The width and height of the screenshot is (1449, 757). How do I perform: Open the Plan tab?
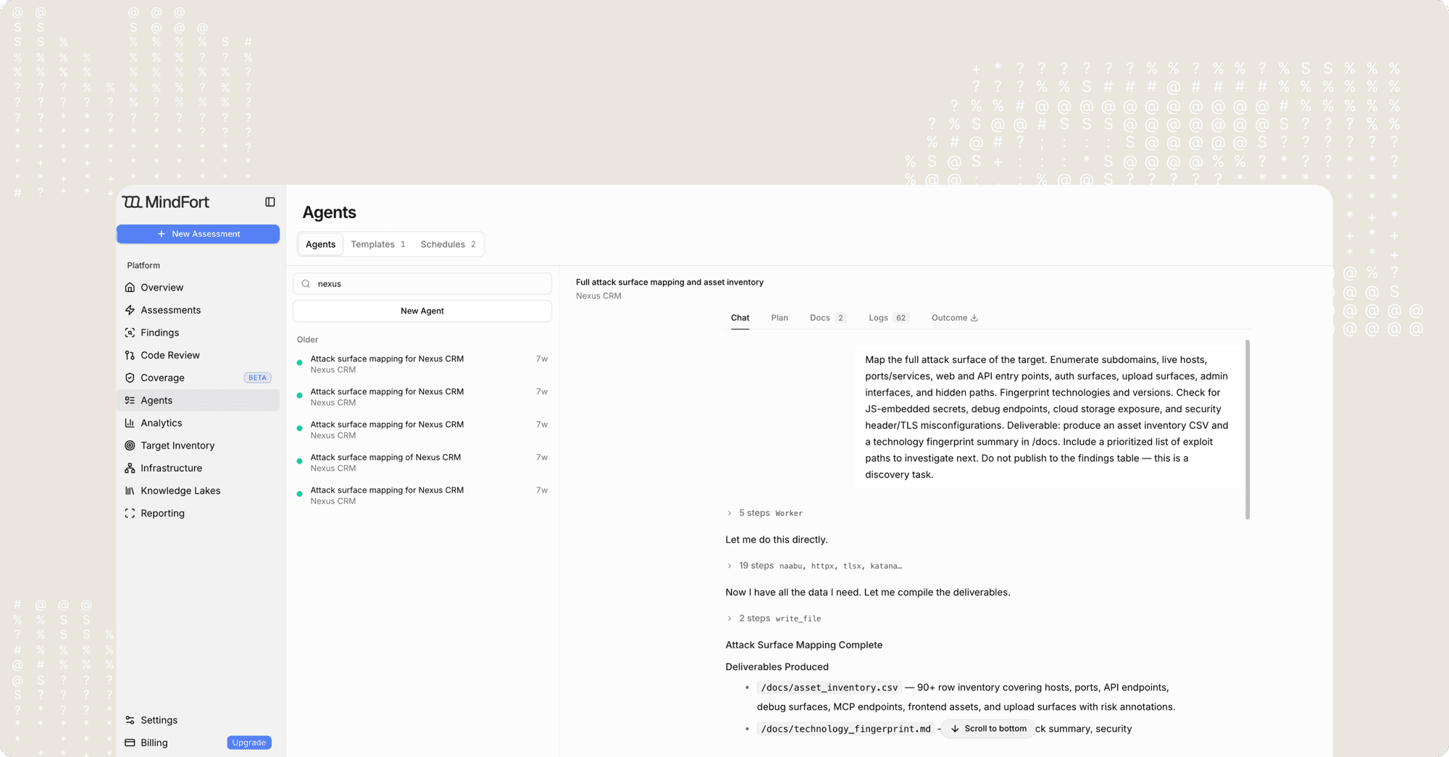(780, 318)
